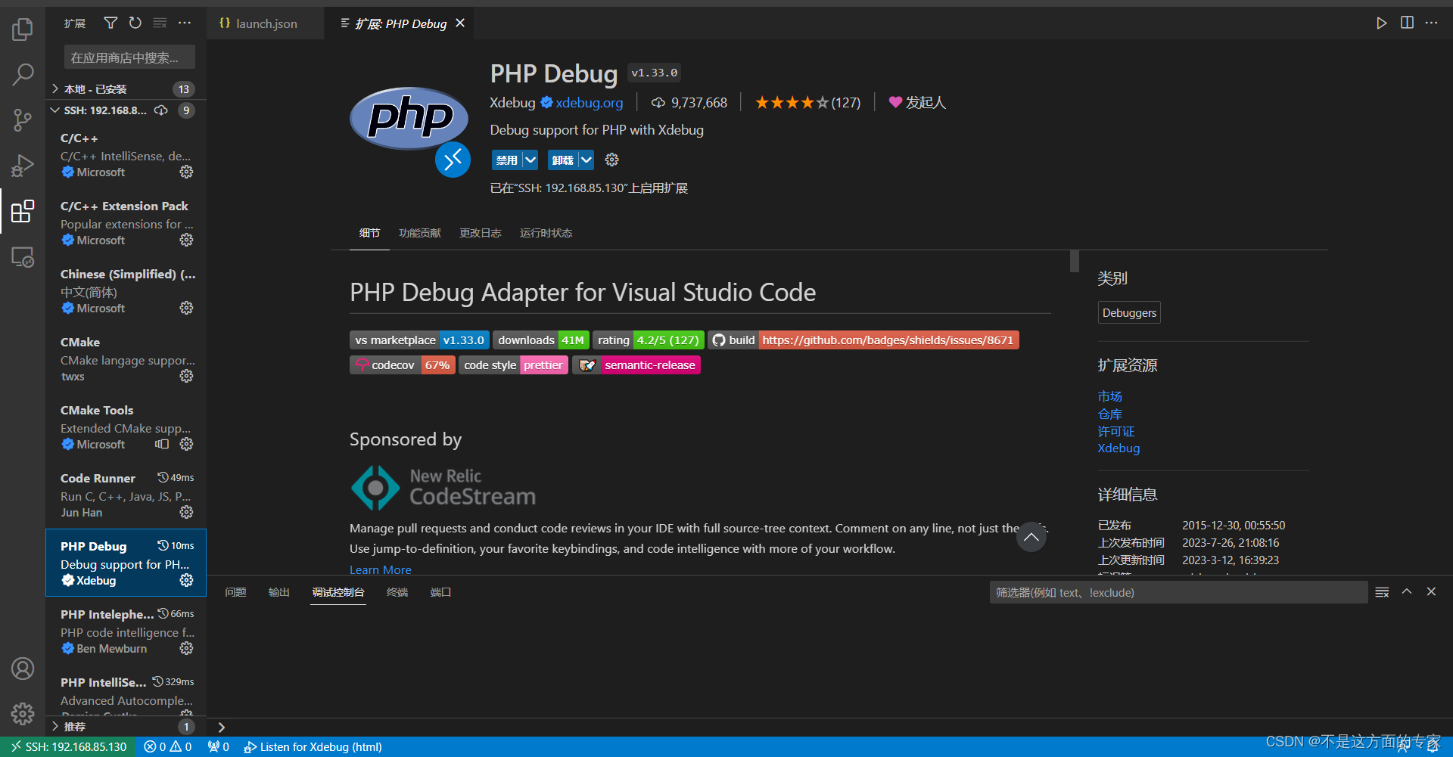Click the extension marketplace search field

pyautogui.click(x=129, y=57)
